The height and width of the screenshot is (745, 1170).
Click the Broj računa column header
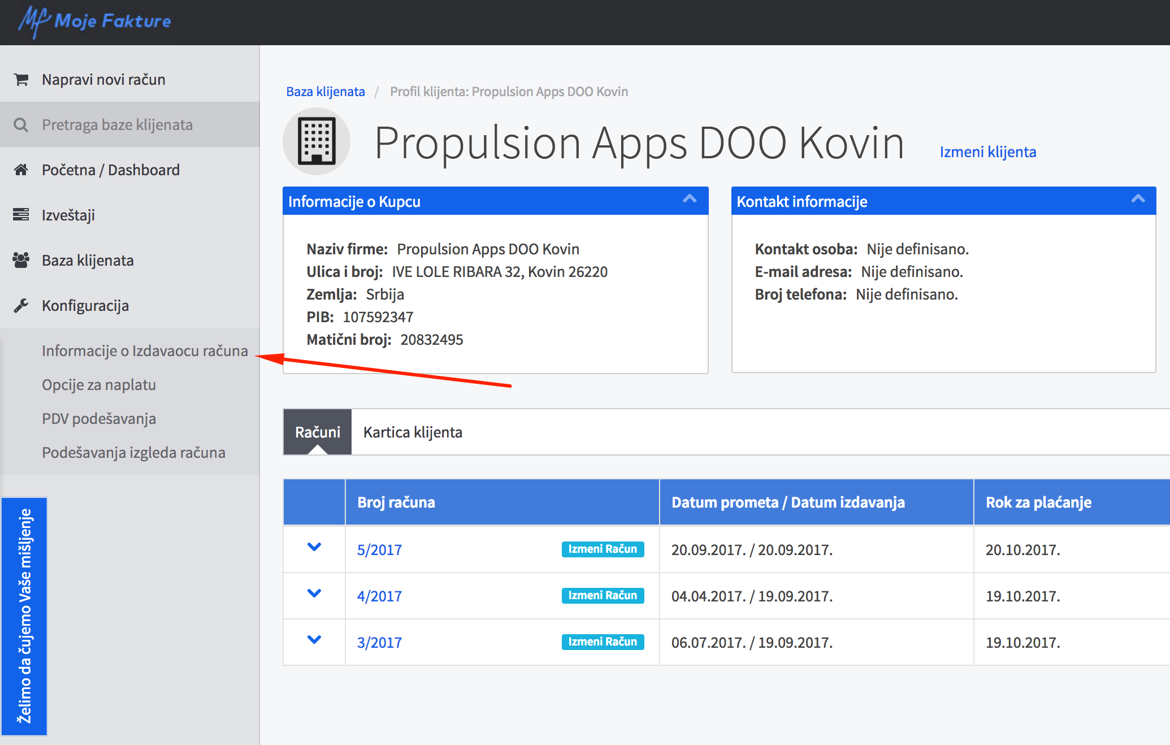pos(502,503)
